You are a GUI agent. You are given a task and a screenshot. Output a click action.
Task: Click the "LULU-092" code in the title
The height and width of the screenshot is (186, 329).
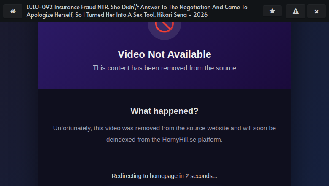tap(40, 7)
